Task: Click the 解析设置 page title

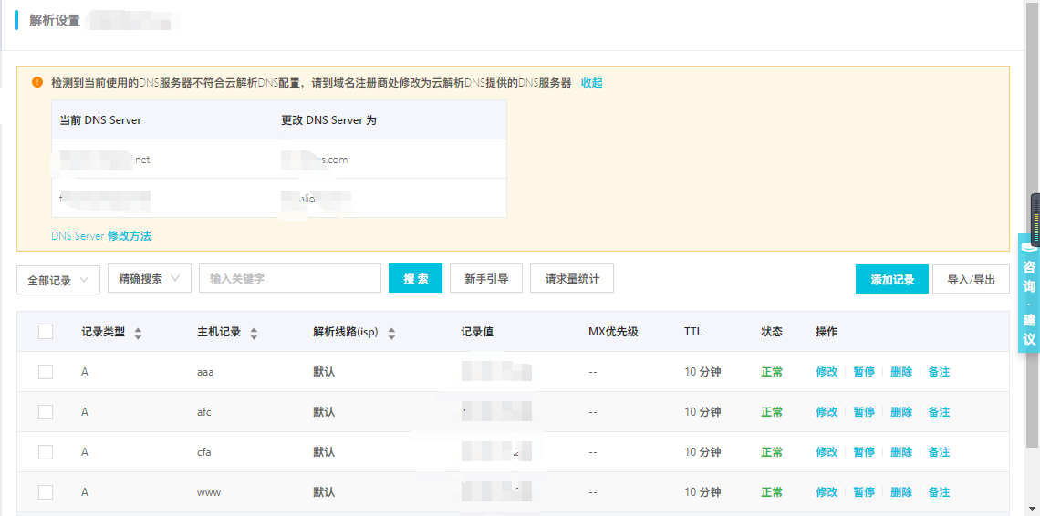Action: click(55, 21)
